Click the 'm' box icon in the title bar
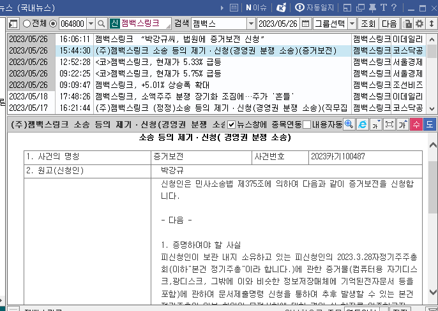The height and width of the screenshot is (311, 438). 234,8
